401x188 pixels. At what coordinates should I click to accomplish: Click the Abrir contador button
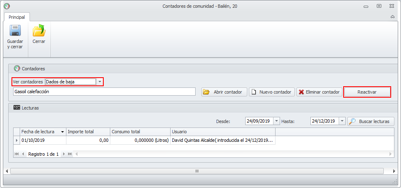coord(224,92)
